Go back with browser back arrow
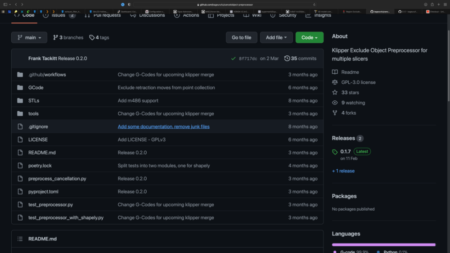Viewport: 450px width, 253px height. click(x=16, y=5)
